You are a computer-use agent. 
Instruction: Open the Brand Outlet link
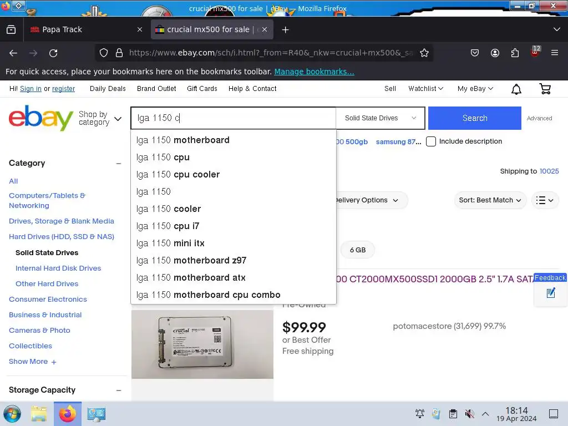pyautogui.click(x=156, y=89)
